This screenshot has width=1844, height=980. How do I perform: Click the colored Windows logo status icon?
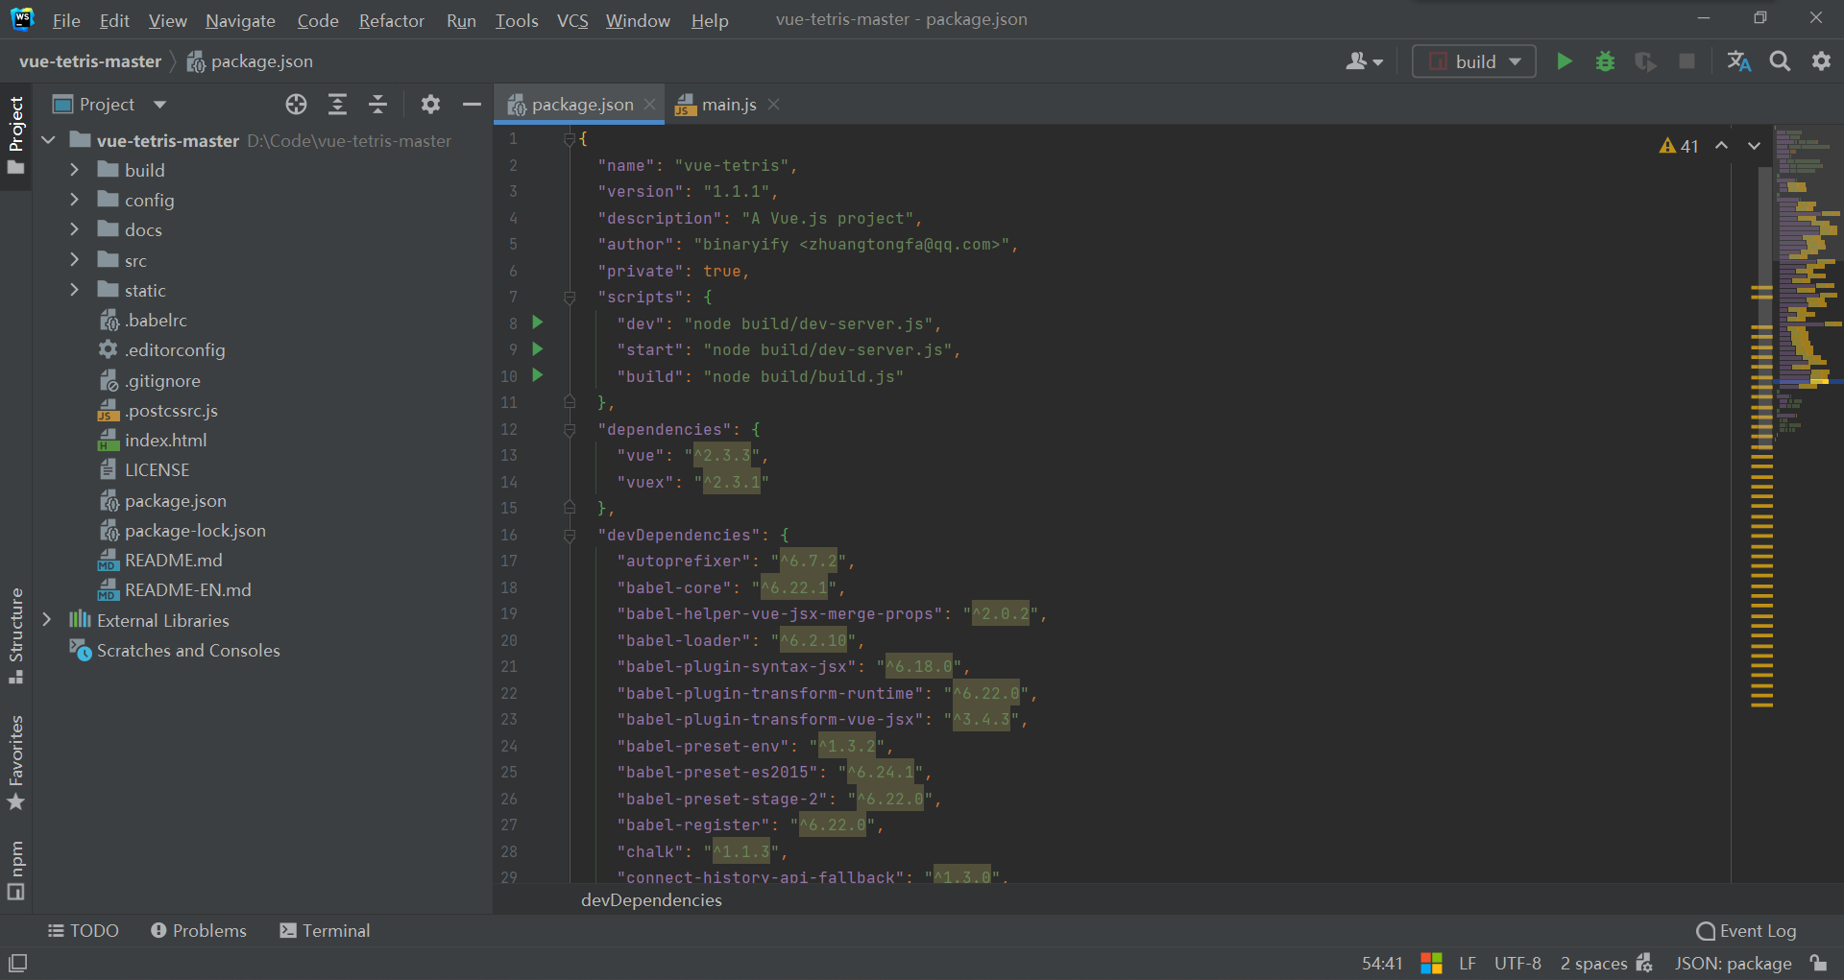(1431, 963)
